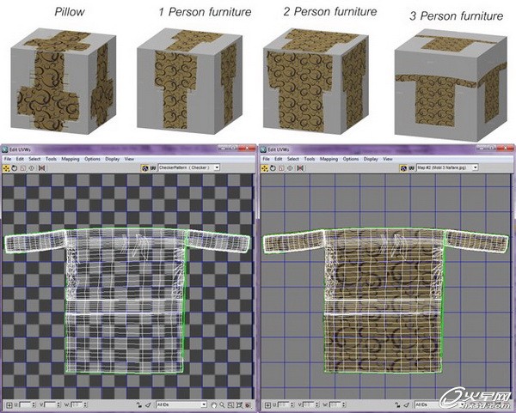516x413 pixels.
Task: Click the U value field in left window
Action: (26, 404)
